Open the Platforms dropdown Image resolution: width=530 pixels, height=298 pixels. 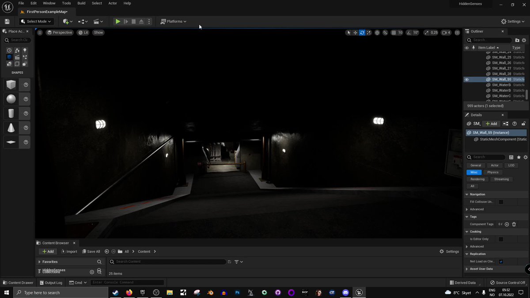pos(174,21)
